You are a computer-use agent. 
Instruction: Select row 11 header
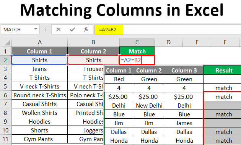(x=6, y=139)
